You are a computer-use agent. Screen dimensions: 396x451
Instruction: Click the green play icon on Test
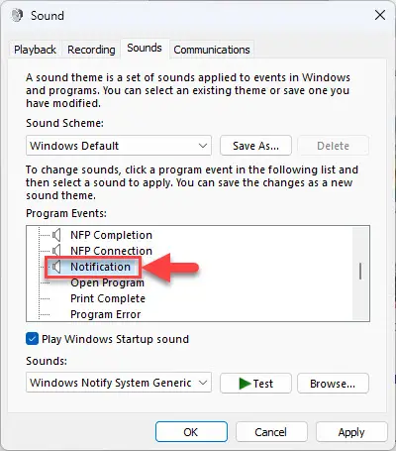[245, 384]
